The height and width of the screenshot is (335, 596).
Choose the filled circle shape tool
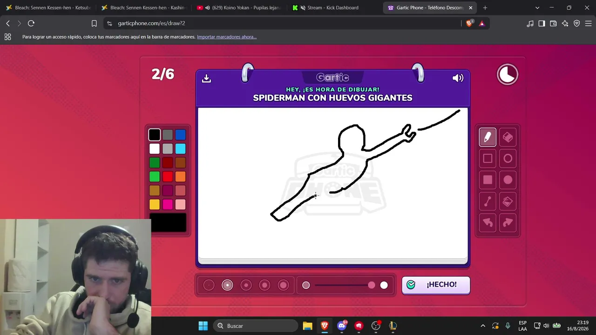pos(508,180)
